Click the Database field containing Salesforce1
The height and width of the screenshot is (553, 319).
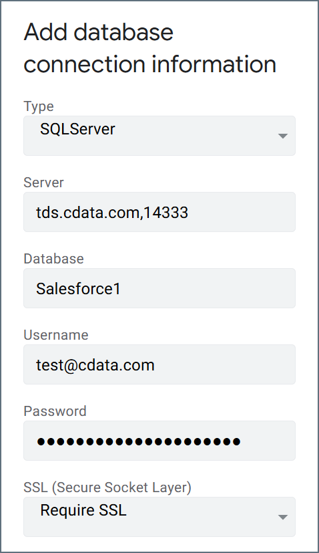pos(159,288)
